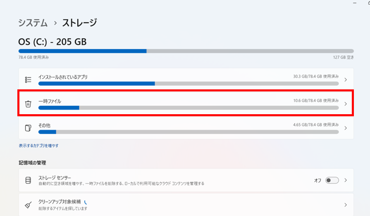This screenshot has width=370, height=216.
Task: Click 表示するカテゴリを増やす link
Action: tap(39, 146)
